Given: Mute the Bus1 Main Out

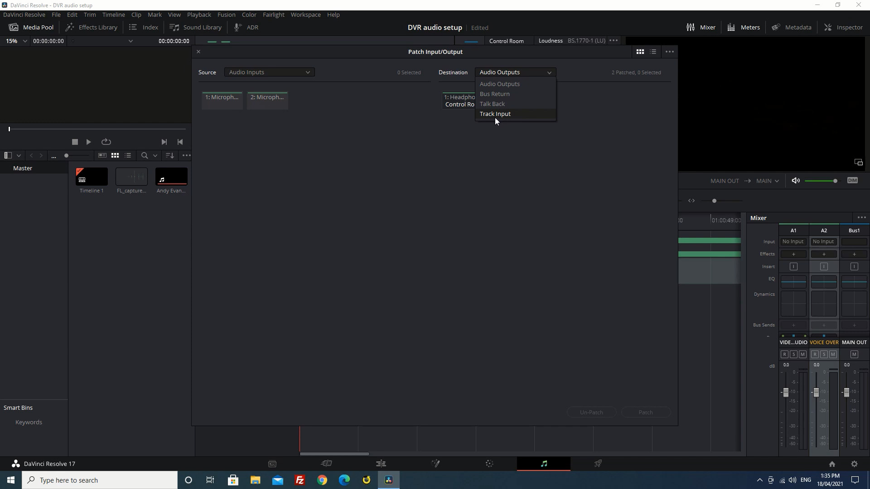Looking at the screenshot, I should click(x=854, y=355).
